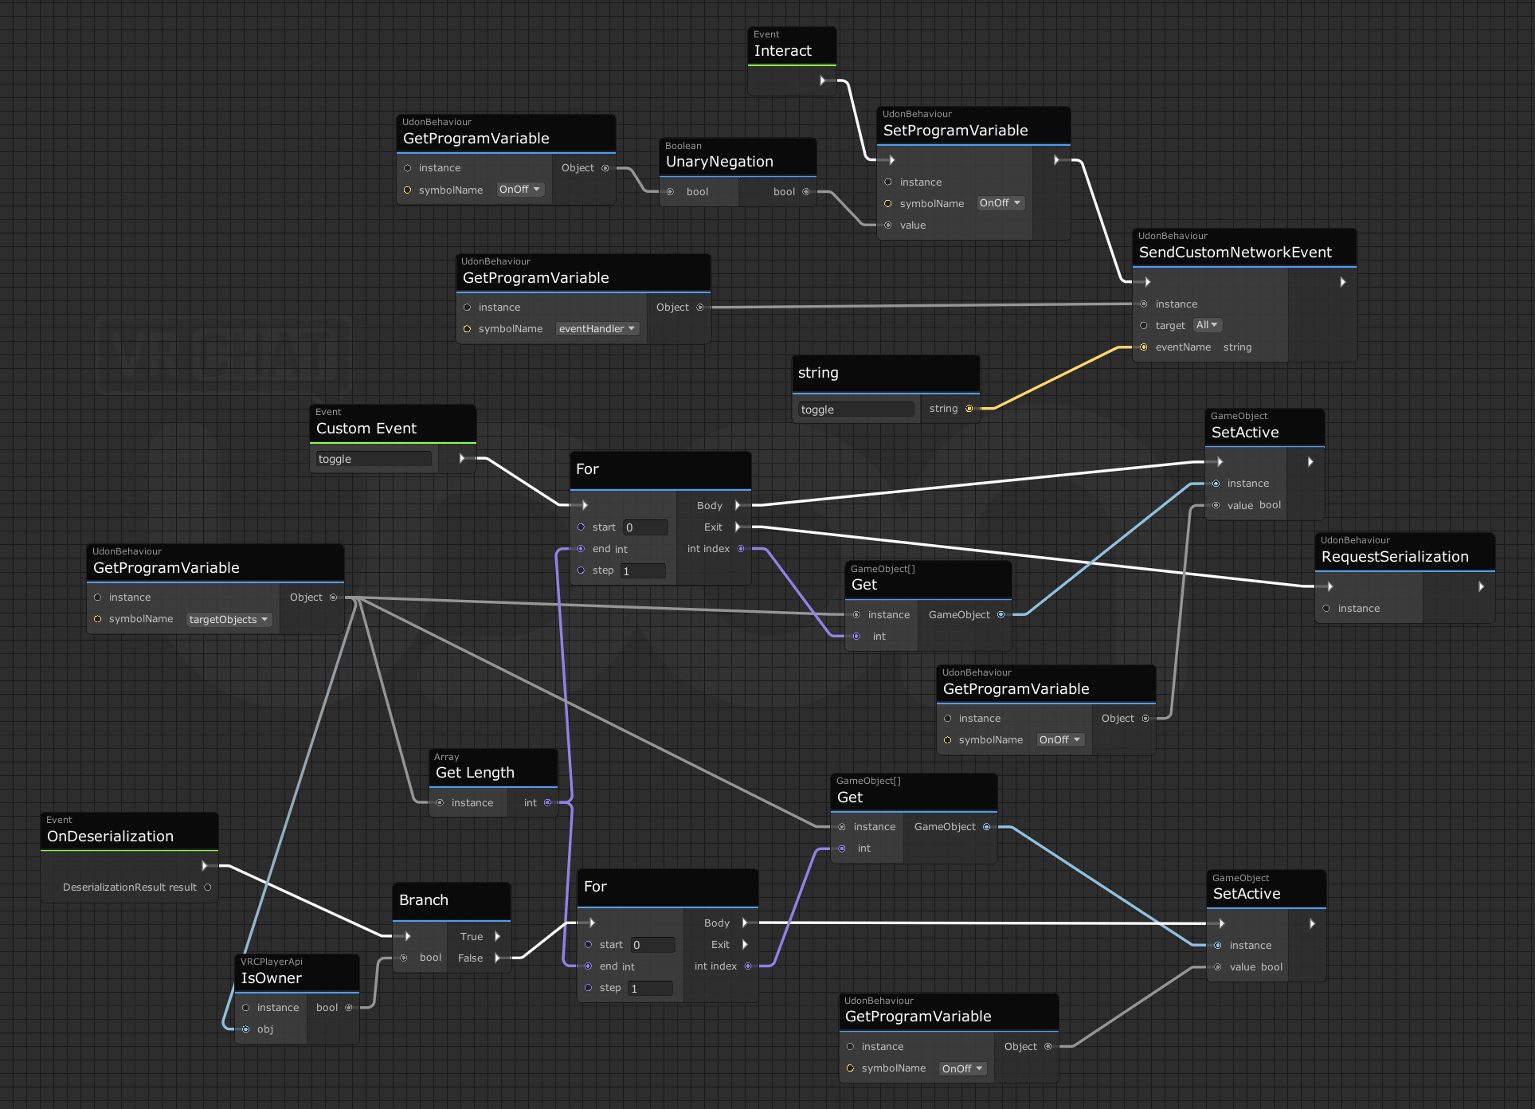The height and width of the screenshot is (1109, 1535).
Task: Click the value input pin on the SetProgramVariable node
Action: [888, 225]
